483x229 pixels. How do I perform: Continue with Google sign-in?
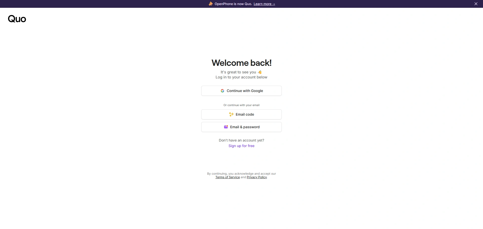point(242,91)
